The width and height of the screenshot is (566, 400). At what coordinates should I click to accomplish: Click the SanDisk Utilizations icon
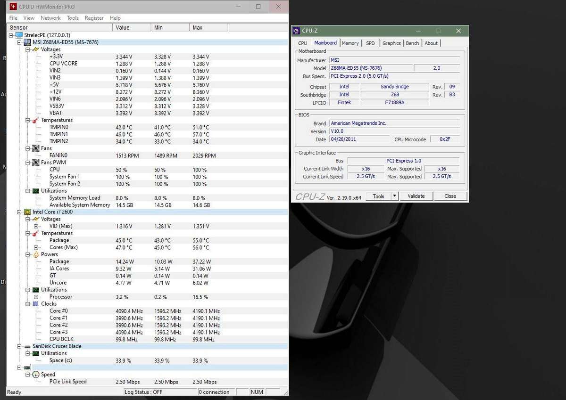pyautogui.click(x=36, y=353)
